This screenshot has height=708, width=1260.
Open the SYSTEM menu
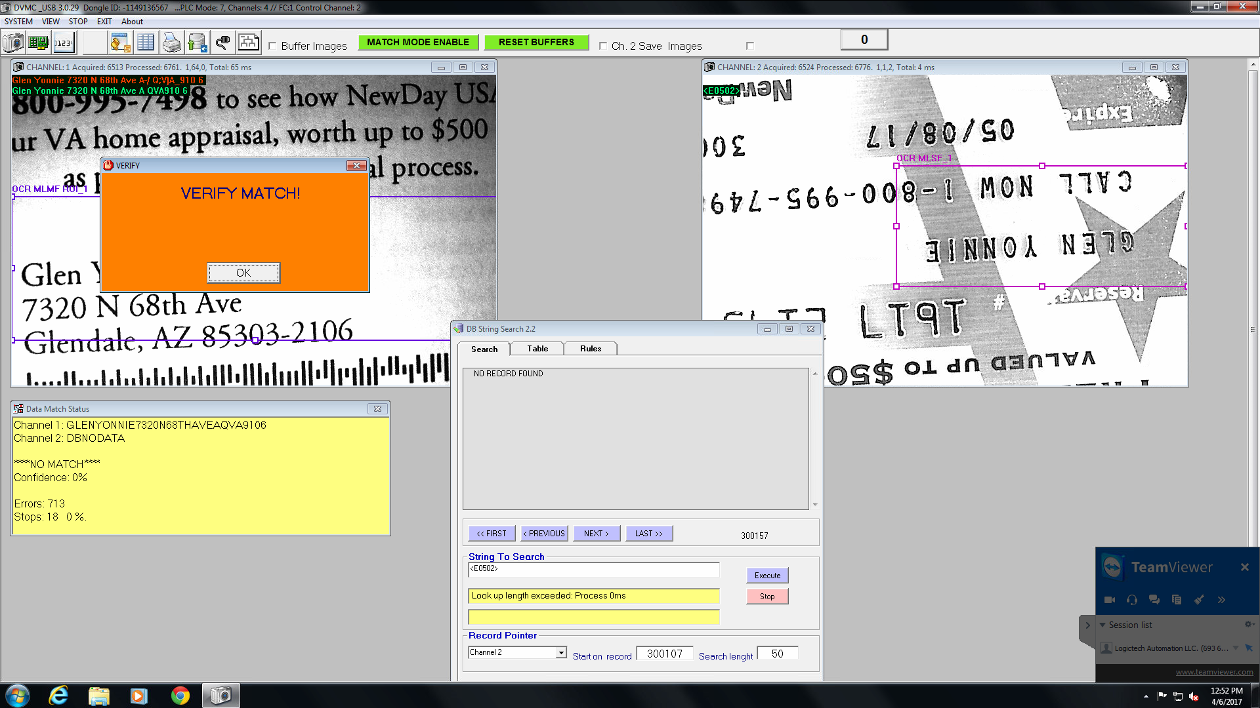[18, 22]
